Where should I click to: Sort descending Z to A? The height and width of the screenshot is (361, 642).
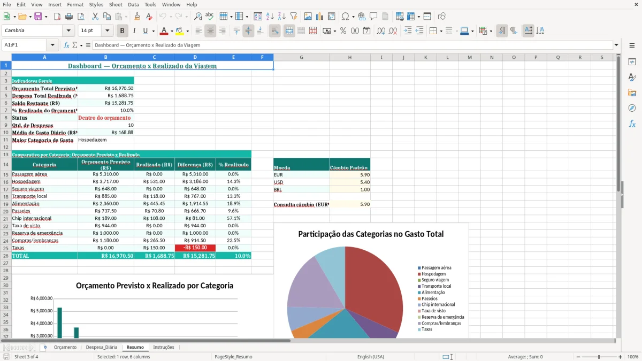[x=281, y=17]
